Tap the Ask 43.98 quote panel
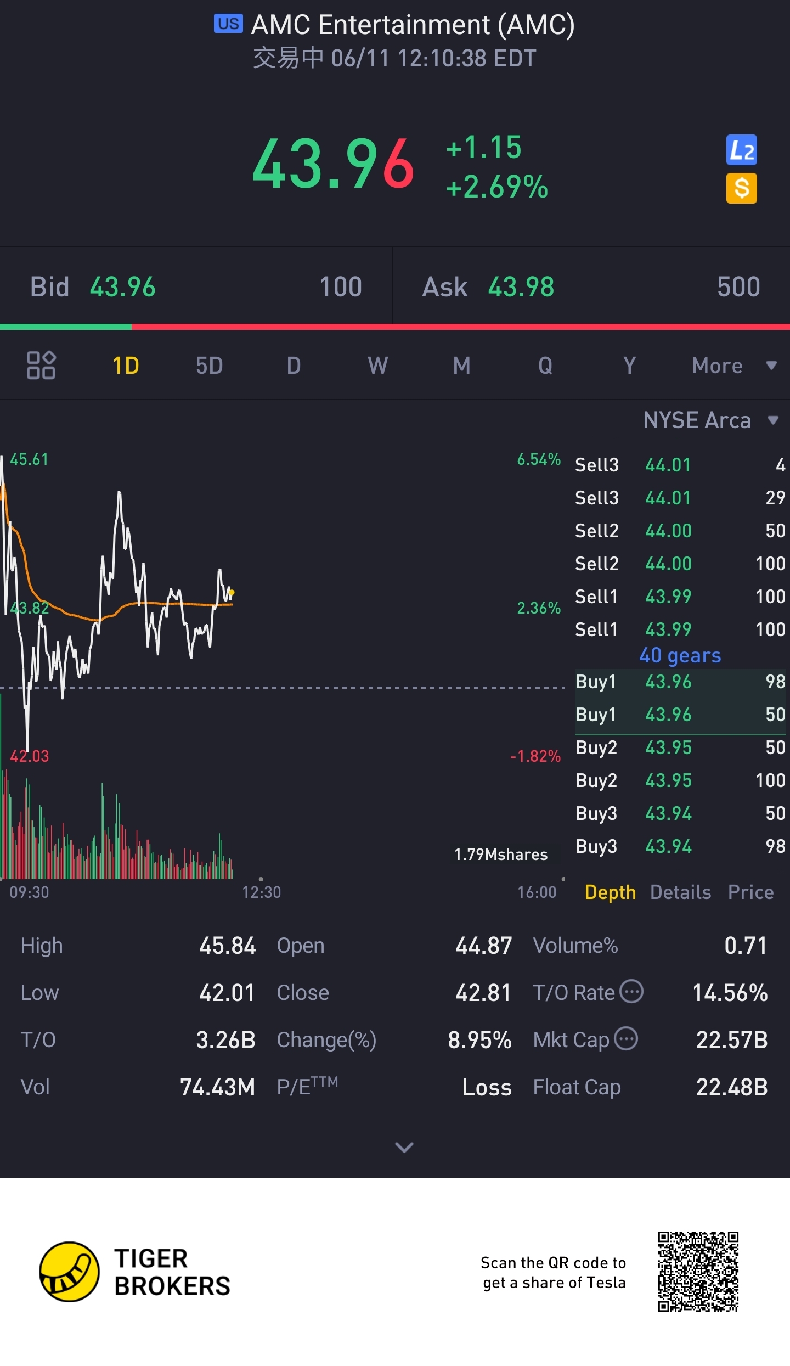790x1366 pixels. click(x=591, y=286)
